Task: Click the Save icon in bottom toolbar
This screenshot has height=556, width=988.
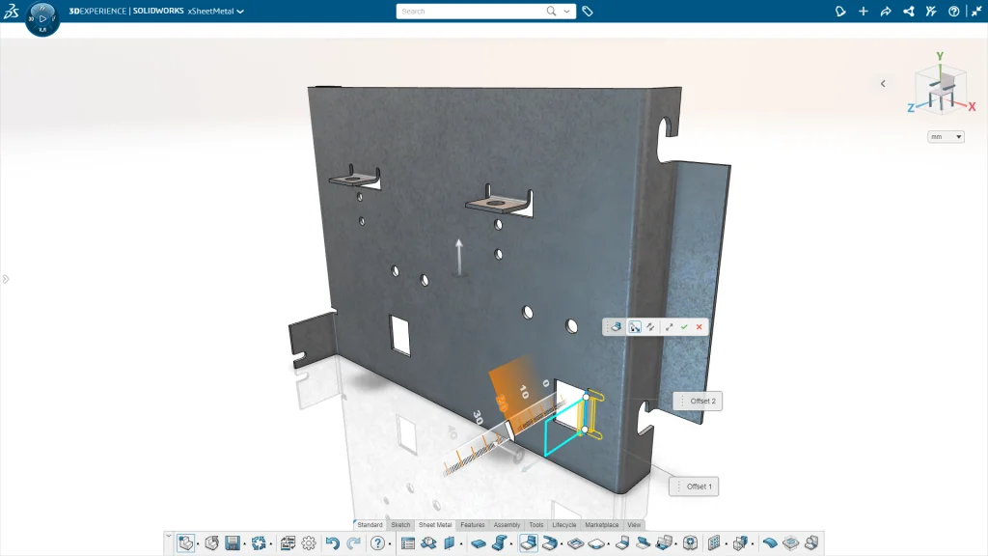Action: click(233, 543)
